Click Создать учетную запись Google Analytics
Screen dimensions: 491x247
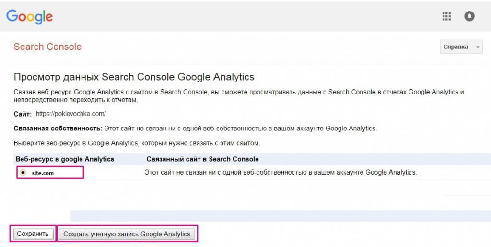[x=127, y=234]
